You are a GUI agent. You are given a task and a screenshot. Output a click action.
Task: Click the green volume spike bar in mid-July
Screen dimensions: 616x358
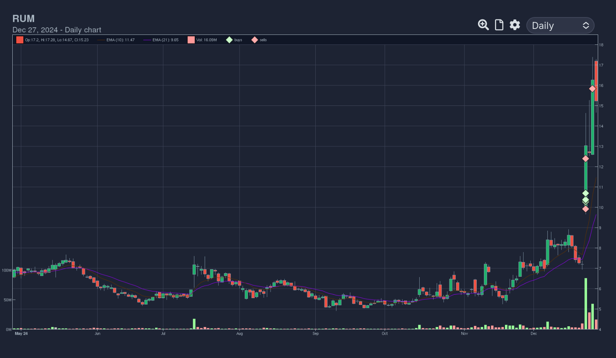(x=194, y=324)
